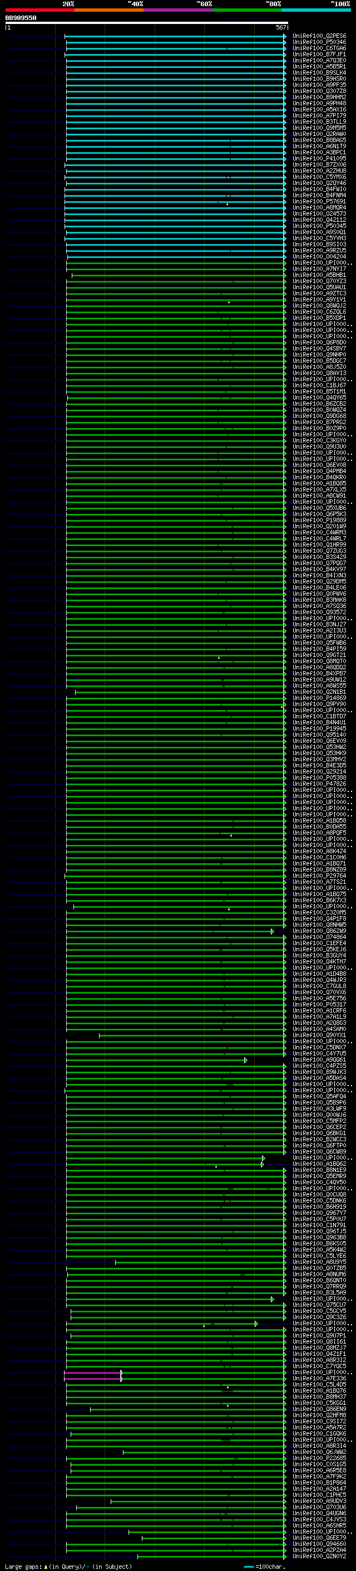Select the UniRef100_B3TLL9 label

(319, 122)
